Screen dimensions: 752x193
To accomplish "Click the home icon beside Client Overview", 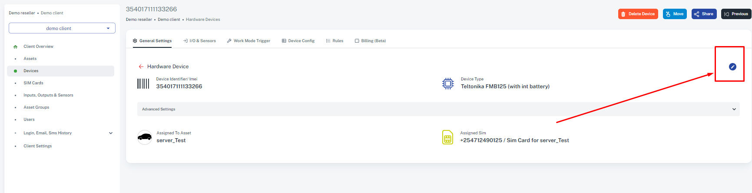I will 16,47.
